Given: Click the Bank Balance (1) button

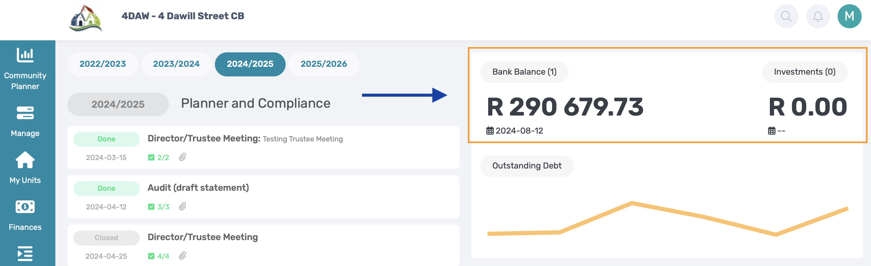Looking at the screenshot, I should [x=524, y=72].
